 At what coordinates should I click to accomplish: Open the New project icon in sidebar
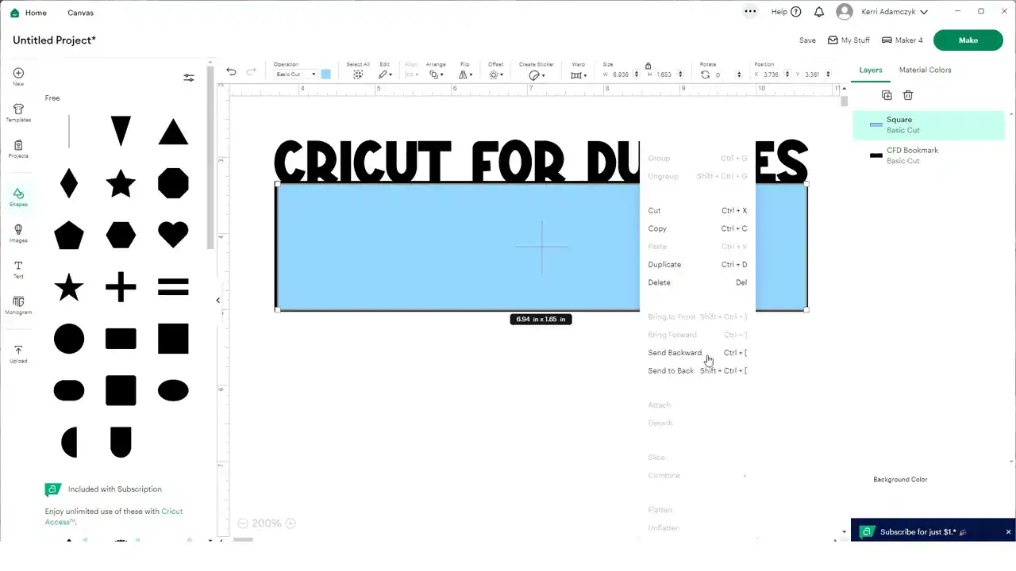pyautogui.click(x=18, y=77)
